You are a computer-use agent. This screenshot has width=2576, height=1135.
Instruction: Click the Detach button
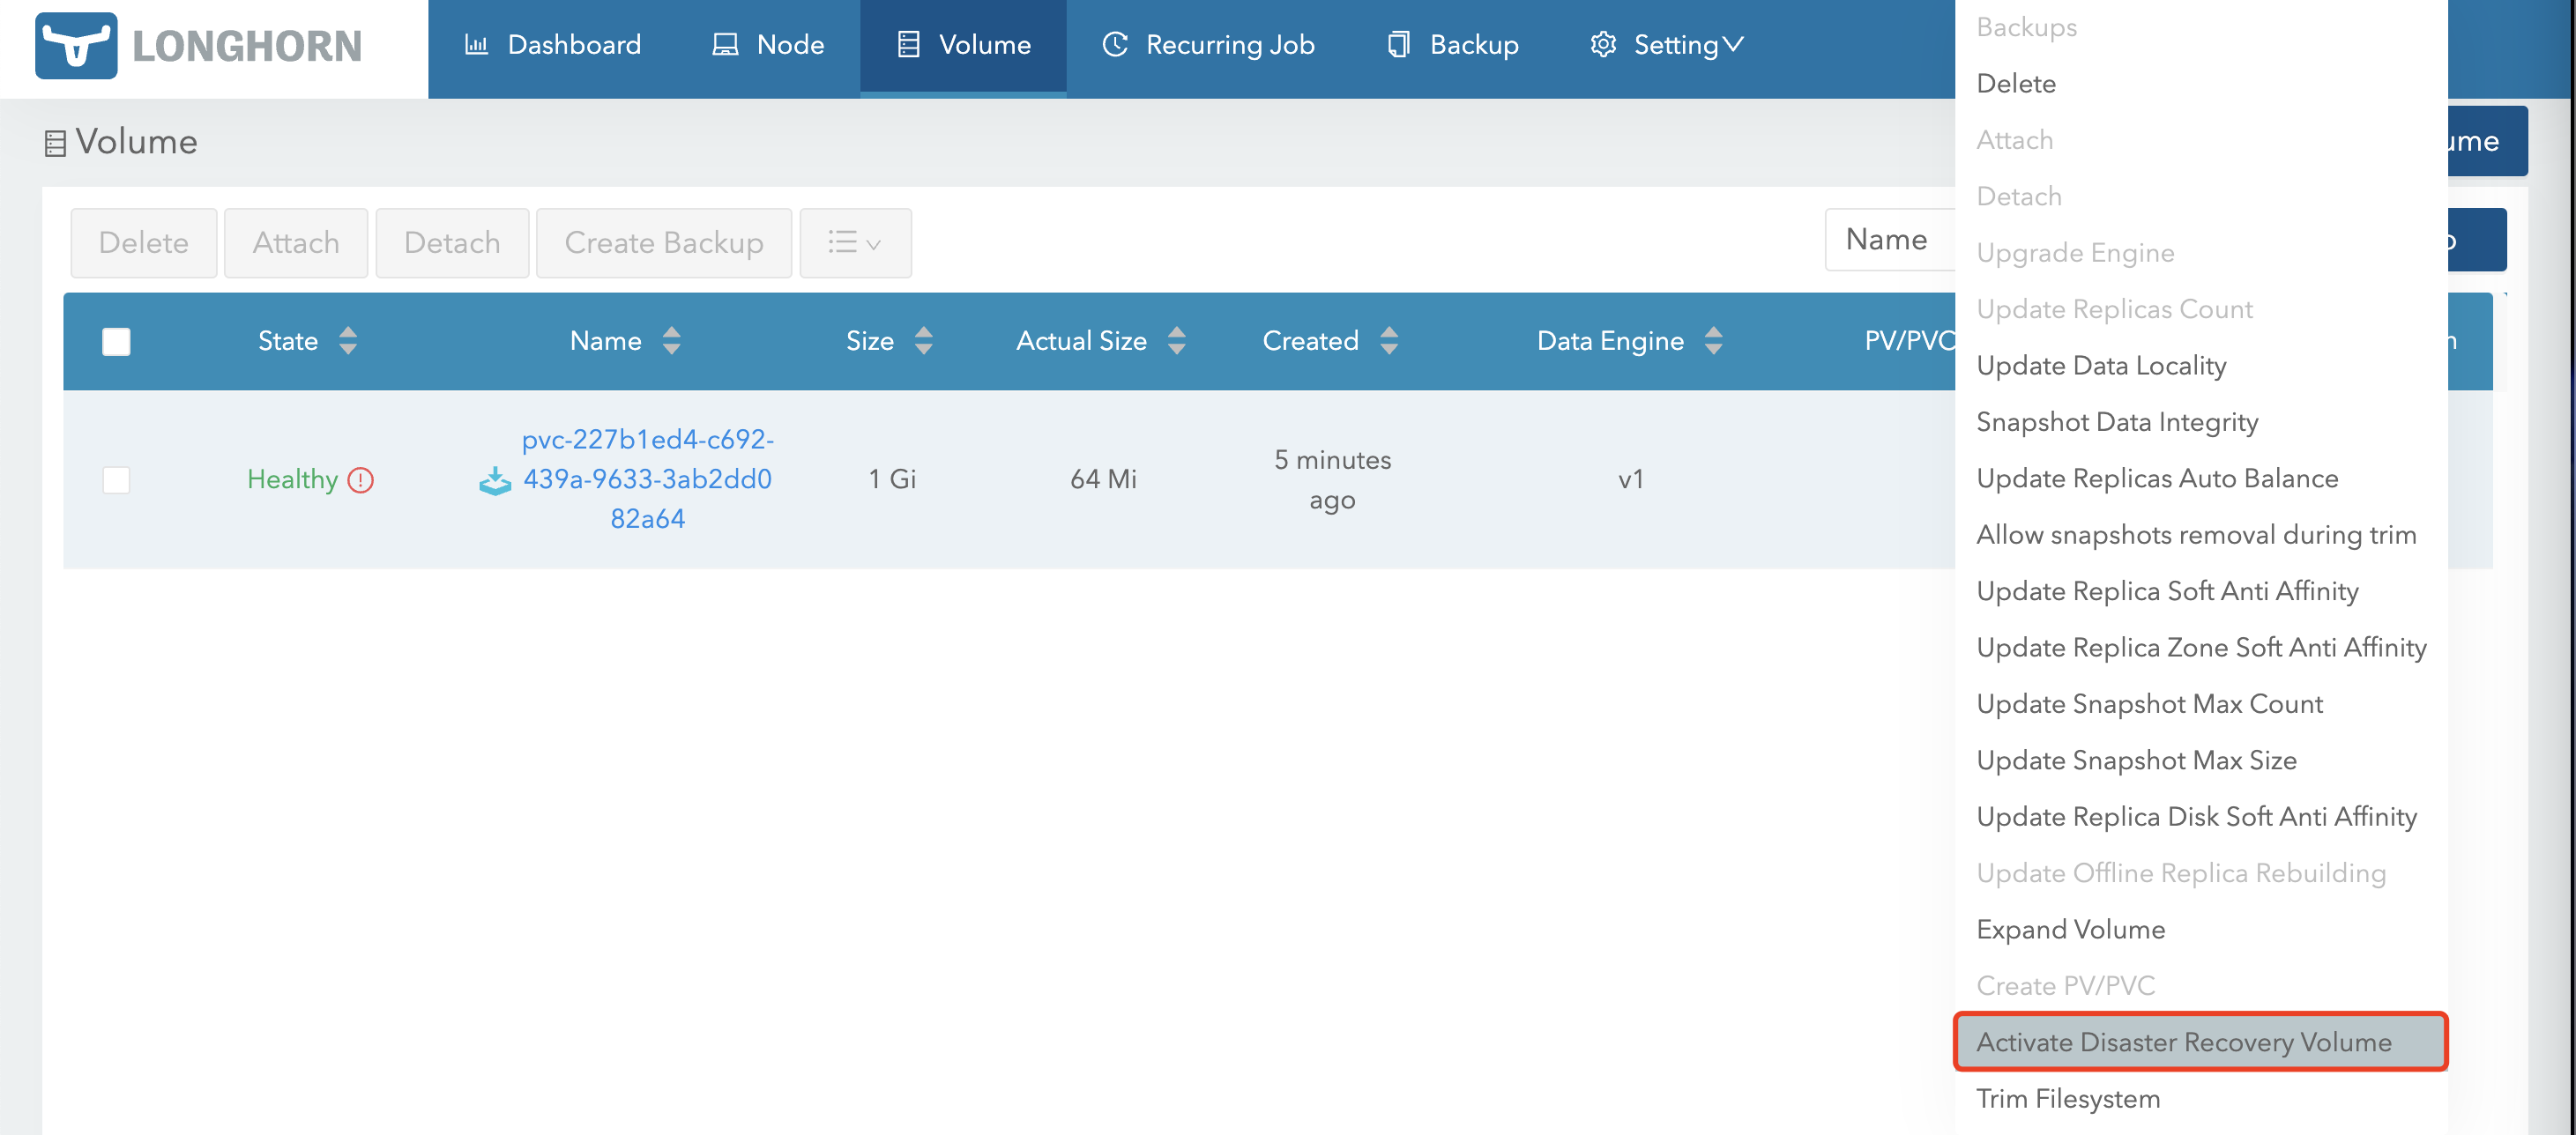450,241
